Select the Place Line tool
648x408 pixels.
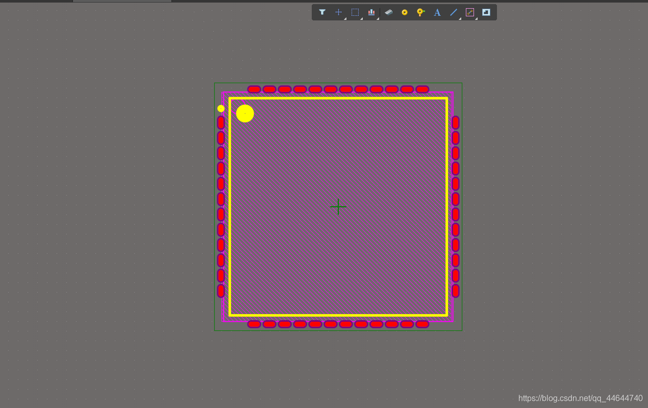click(x=453, y=12)
